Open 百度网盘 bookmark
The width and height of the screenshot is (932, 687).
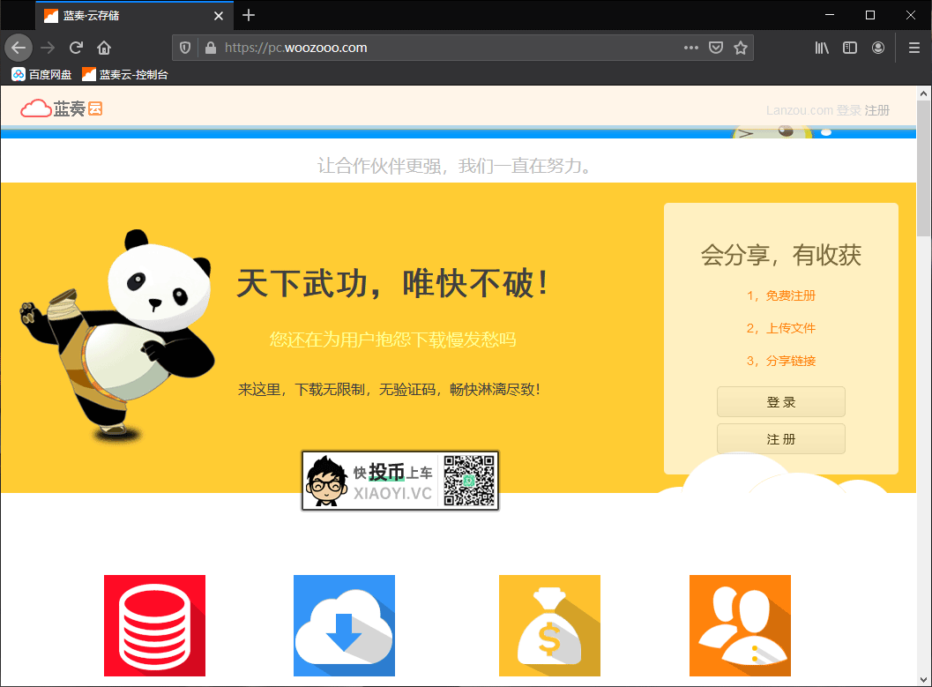point(41,74)
